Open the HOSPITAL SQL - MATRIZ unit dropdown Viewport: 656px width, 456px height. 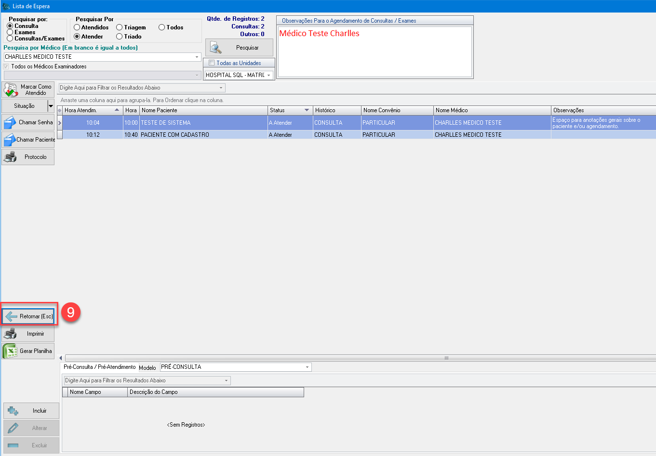coord(268,75)
